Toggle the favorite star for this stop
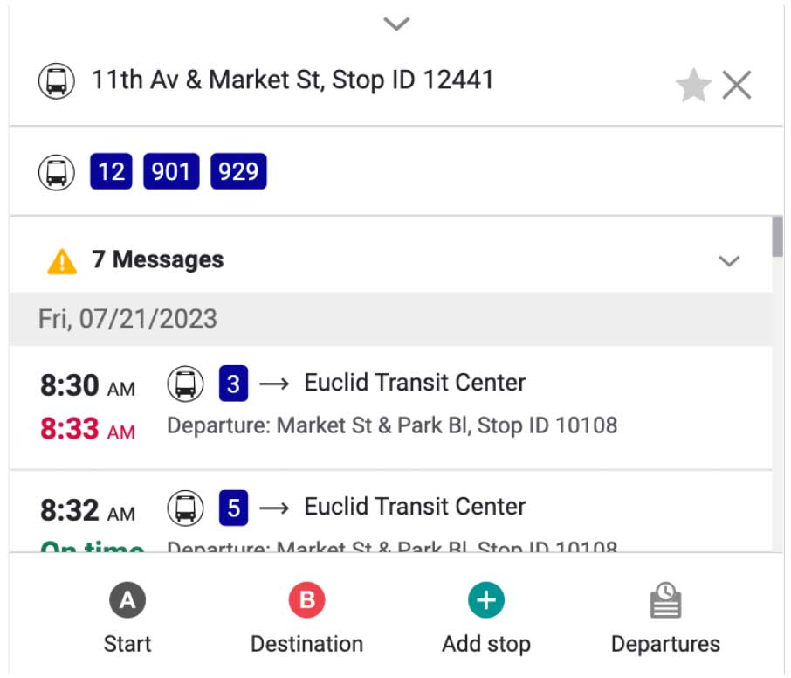 (x=693, y=86)
